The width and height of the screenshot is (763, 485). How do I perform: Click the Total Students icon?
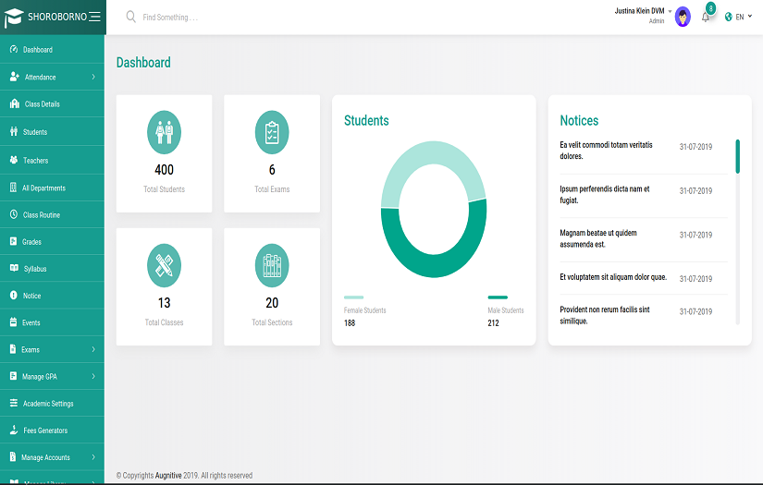164,133
